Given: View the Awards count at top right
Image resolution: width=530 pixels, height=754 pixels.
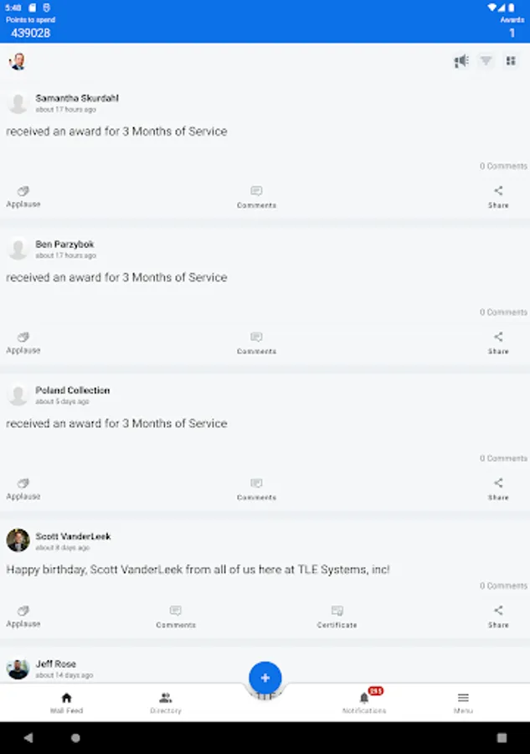Looking at the screenshot, I should (512, 28).
